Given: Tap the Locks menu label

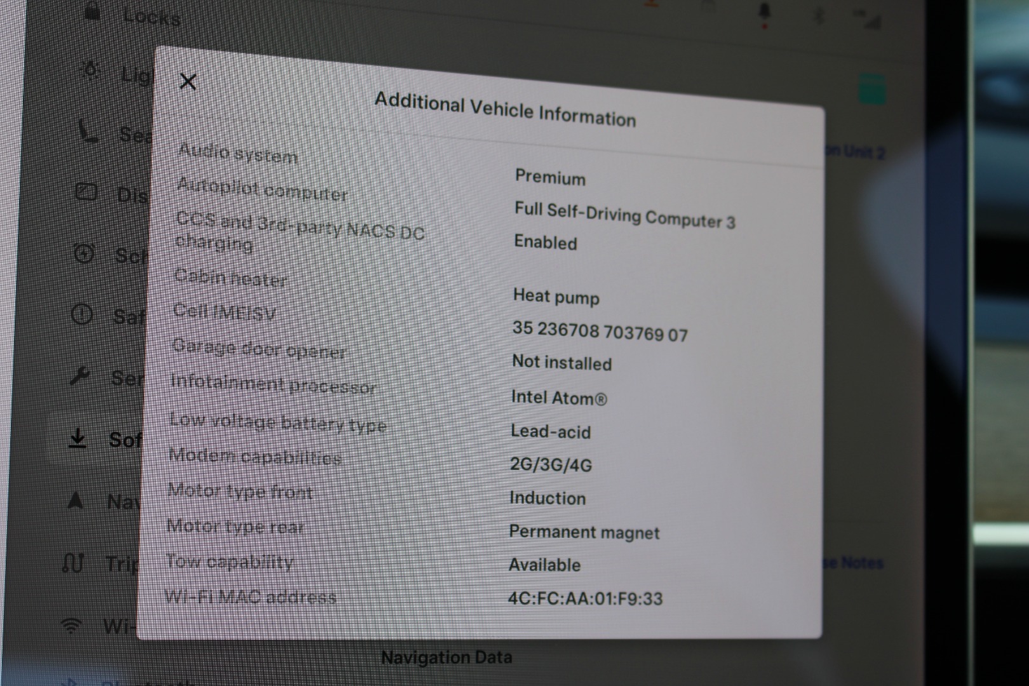Looking at the screenshot, I should tap(151, 17).
